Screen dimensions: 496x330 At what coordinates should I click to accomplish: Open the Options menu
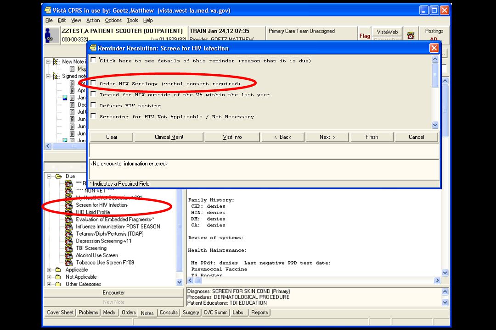(x=113, y=21)
